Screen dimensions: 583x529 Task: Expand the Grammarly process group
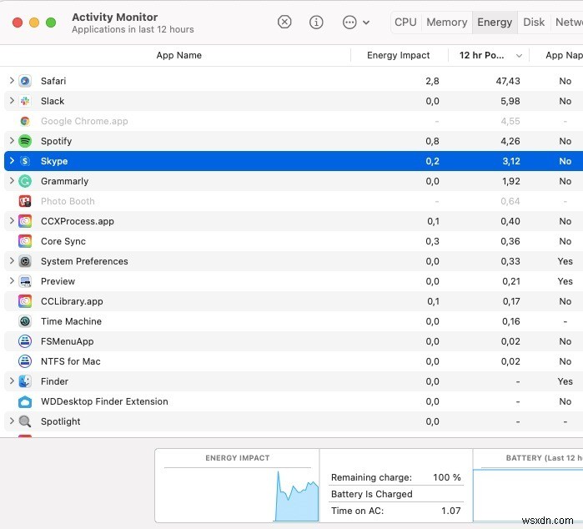12,181
